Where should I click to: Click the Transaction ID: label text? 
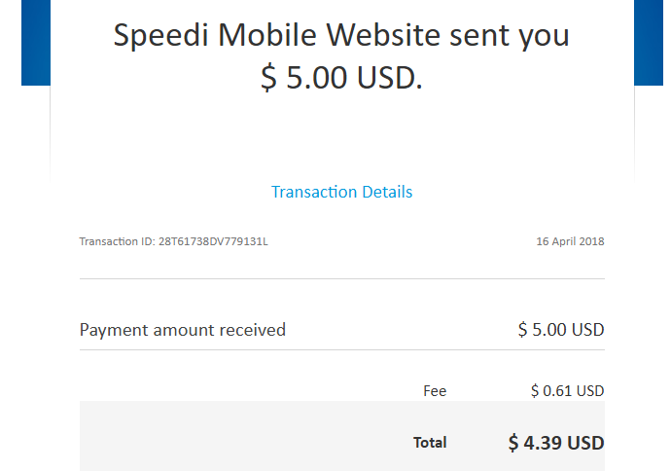118,241
